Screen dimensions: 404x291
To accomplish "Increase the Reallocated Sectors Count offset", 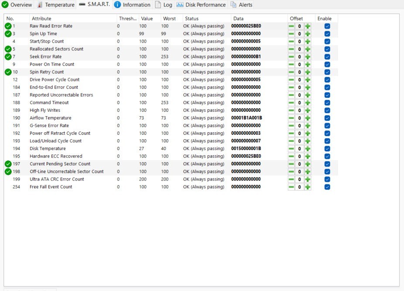I will coord(308,49).
